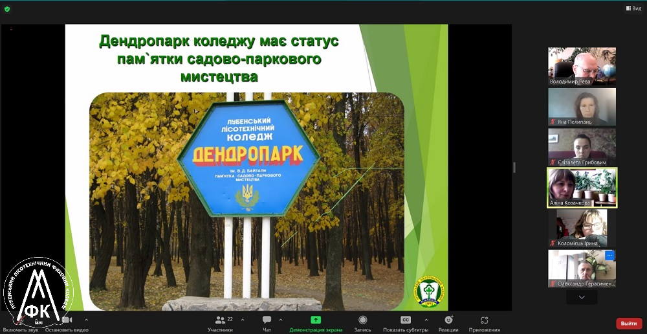Screen dimensions: 647x334
Task: Stop video with Остановить видео button
Action: point(67,324)
